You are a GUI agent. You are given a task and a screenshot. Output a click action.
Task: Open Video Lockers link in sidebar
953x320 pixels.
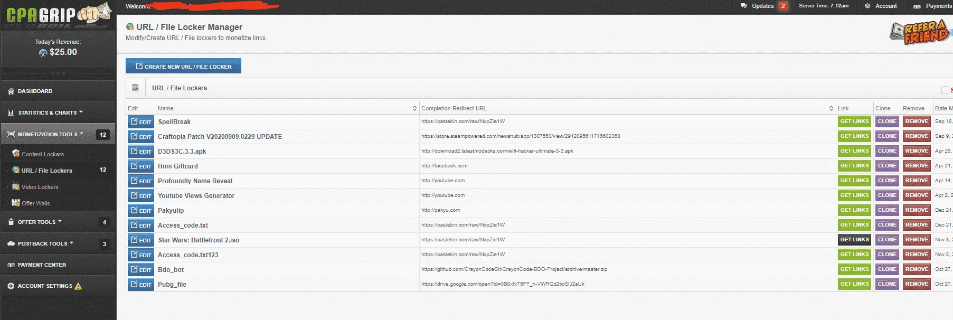40,187
